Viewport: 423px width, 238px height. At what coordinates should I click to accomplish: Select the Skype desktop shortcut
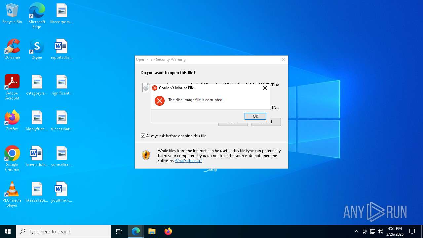pos(37,50)
